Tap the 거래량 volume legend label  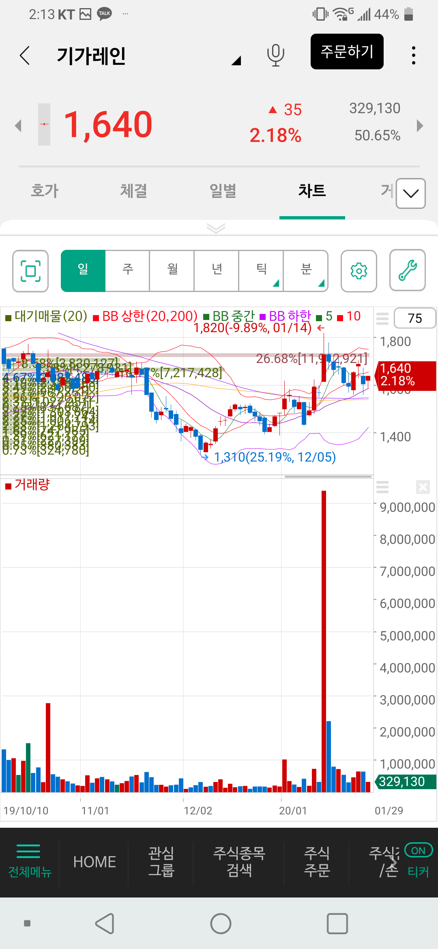click(x=28, y=485)
